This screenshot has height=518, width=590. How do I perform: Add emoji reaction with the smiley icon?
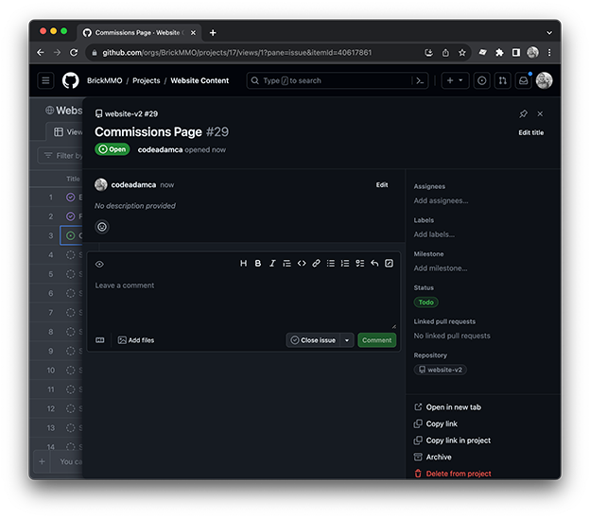point(102,227)
